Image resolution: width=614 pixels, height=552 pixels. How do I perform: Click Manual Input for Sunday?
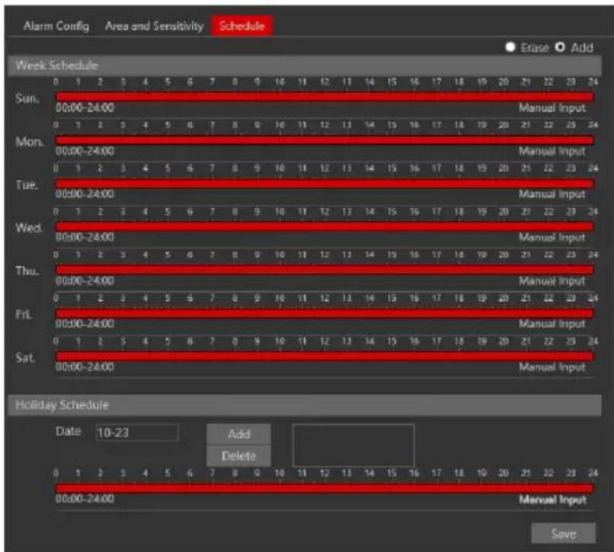click(552, 108)
